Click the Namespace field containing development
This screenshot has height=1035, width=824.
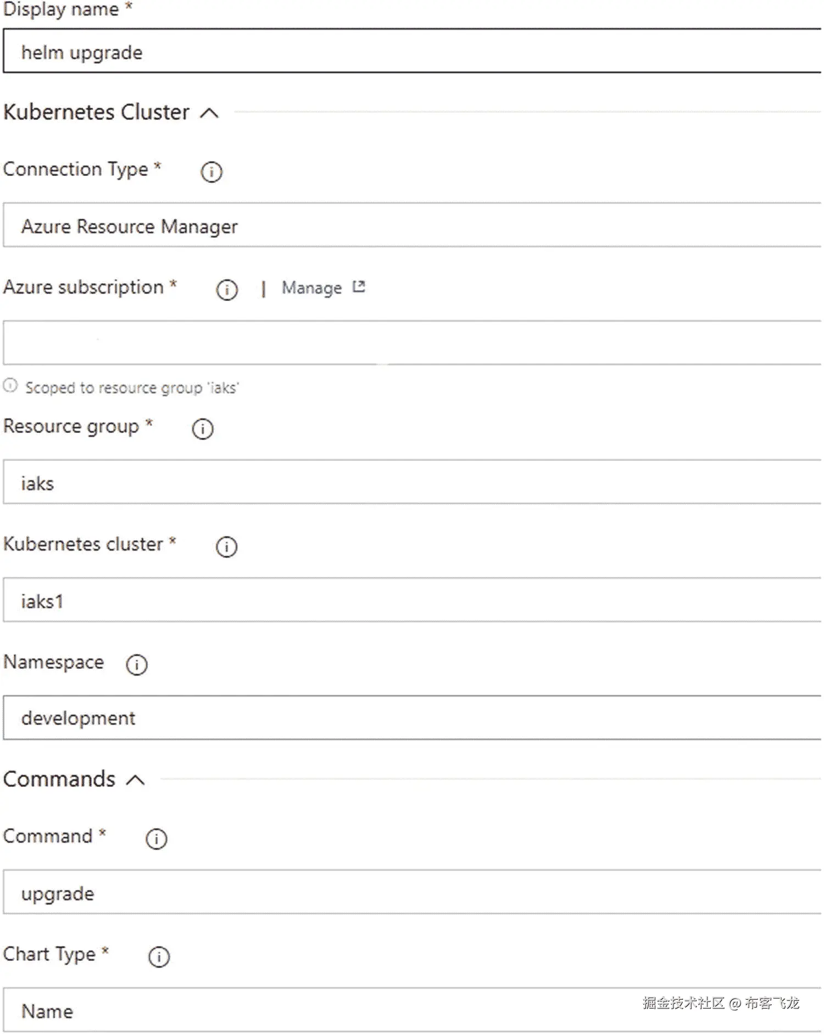[x=412, y=718]
